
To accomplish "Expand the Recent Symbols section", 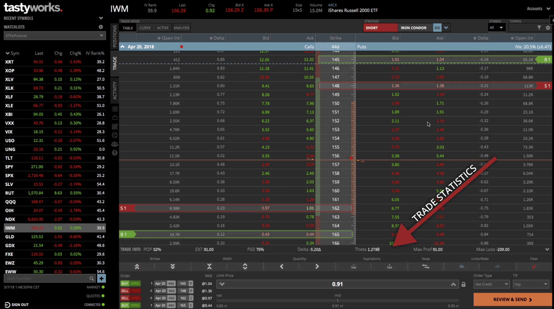I will pyautogui.click(x=101, y=18).
